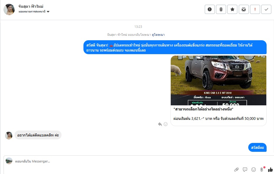Delete conversation using trash icon

[221, 9]
